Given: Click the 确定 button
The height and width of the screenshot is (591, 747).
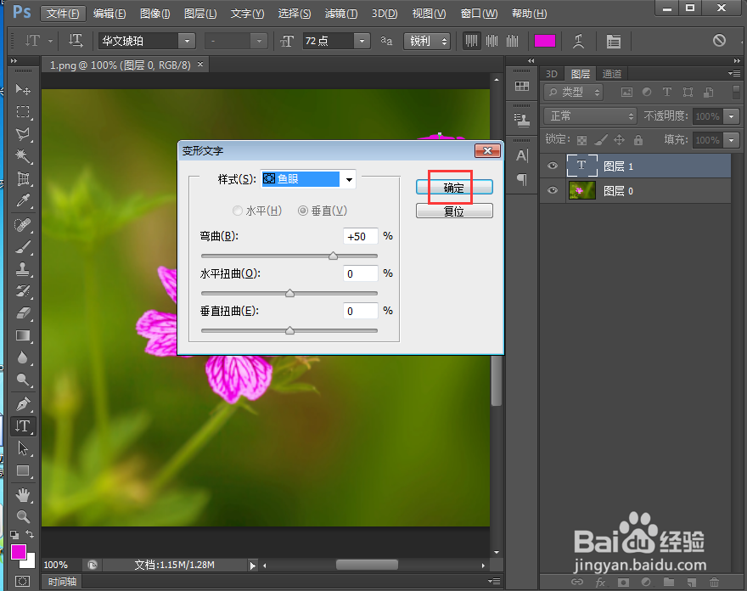Looking at the screenshot, I should 453,187.
